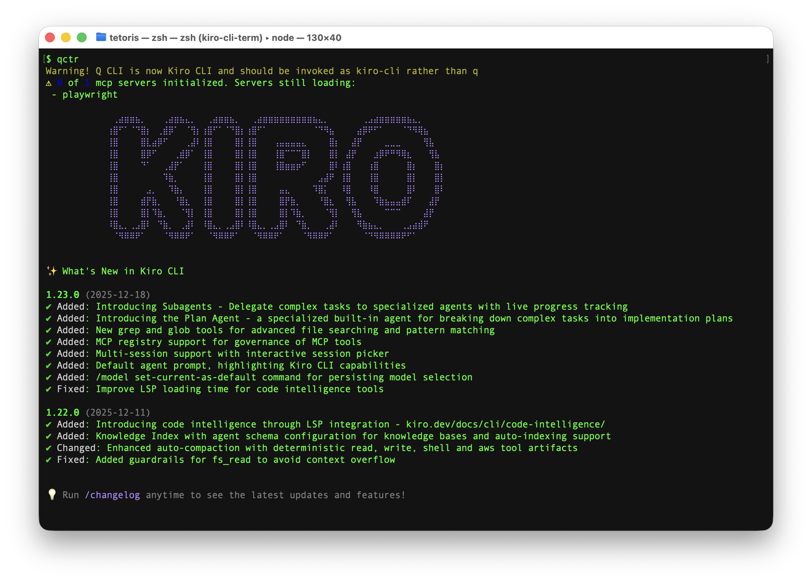Viewport: 812px width, 582px height.
Task: Click the checkmark beside Introducing Subagents line
Action: coord(49,307)
